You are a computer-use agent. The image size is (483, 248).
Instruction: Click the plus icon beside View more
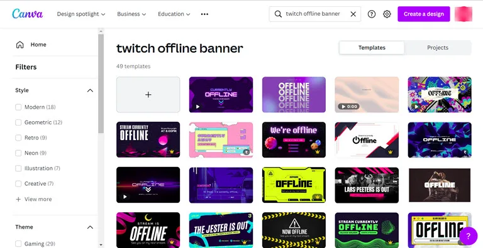[x=18, y=199]
